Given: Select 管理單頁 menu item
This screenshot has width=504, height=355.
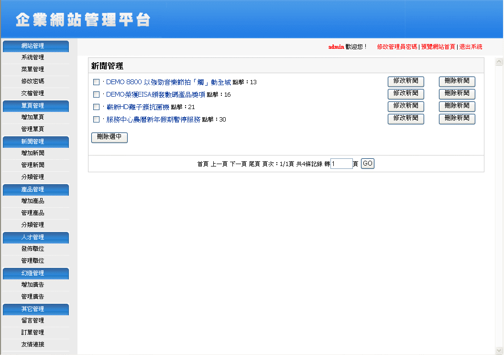Looking at the screenshot, I should pyautogui.click(x=33, y=129).
